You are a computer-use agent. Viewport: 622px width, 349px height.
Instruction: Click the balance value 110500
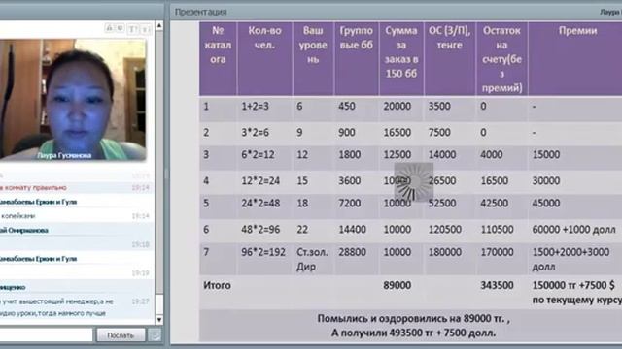click(x=497, y=229)
